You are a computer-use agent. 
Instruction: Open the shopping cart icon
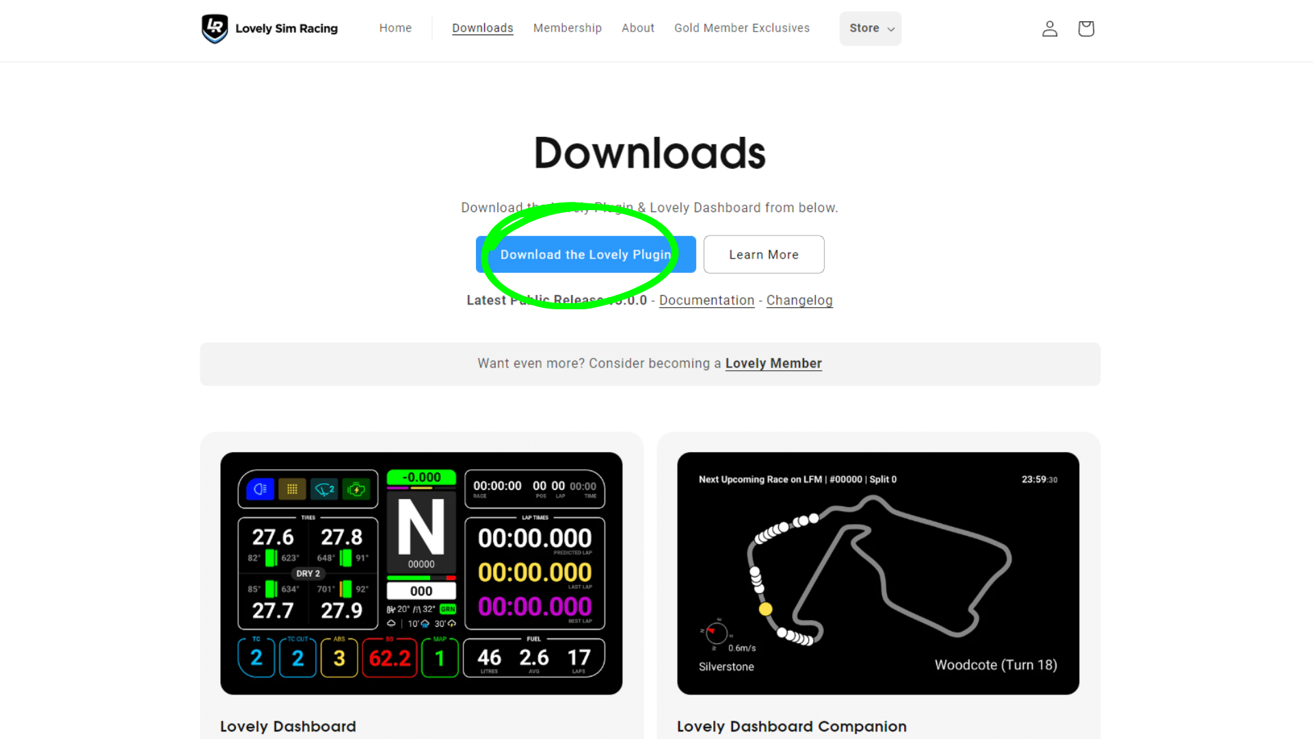(x=1086, y=29)
